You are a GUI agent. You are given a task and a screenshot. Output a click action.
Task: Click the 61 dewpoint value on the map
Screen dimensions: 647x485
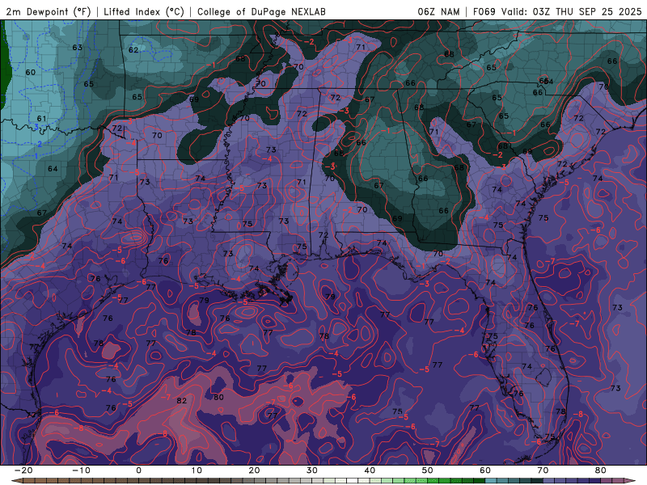pyautogui.click(x=42, y=119)
